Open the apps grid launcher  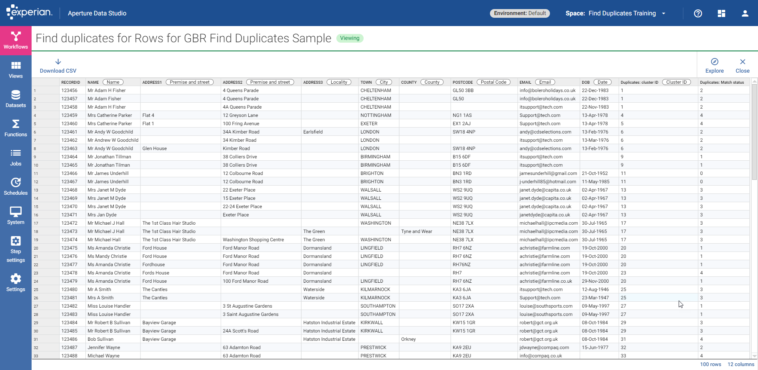(721, 13)
